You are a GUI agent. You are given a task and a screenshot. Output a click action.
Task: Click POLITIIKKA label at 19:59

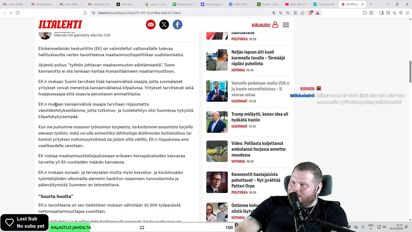point(239,39)
